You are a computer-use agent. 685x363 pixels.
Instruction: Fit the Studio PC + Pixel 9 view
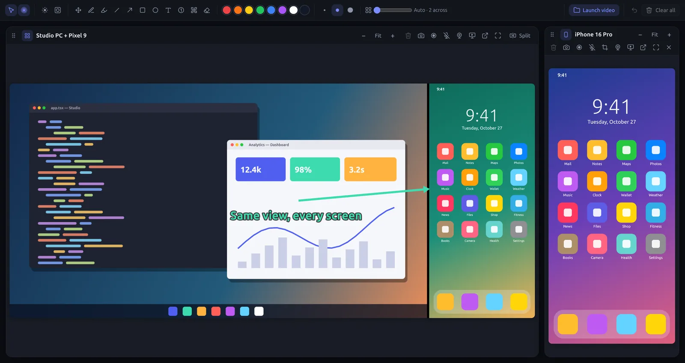tap(378, 36)
